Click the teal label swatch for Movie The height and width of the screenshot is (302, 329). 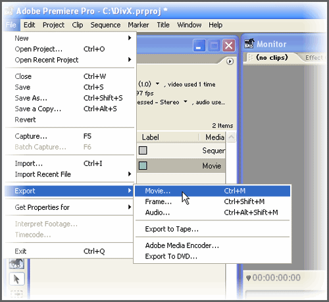point(143,166)
